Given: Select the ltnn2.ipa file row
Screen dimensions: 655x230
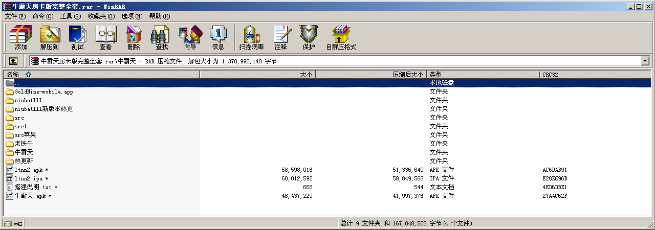Looking at the screenshot, I should pos(31,178).
